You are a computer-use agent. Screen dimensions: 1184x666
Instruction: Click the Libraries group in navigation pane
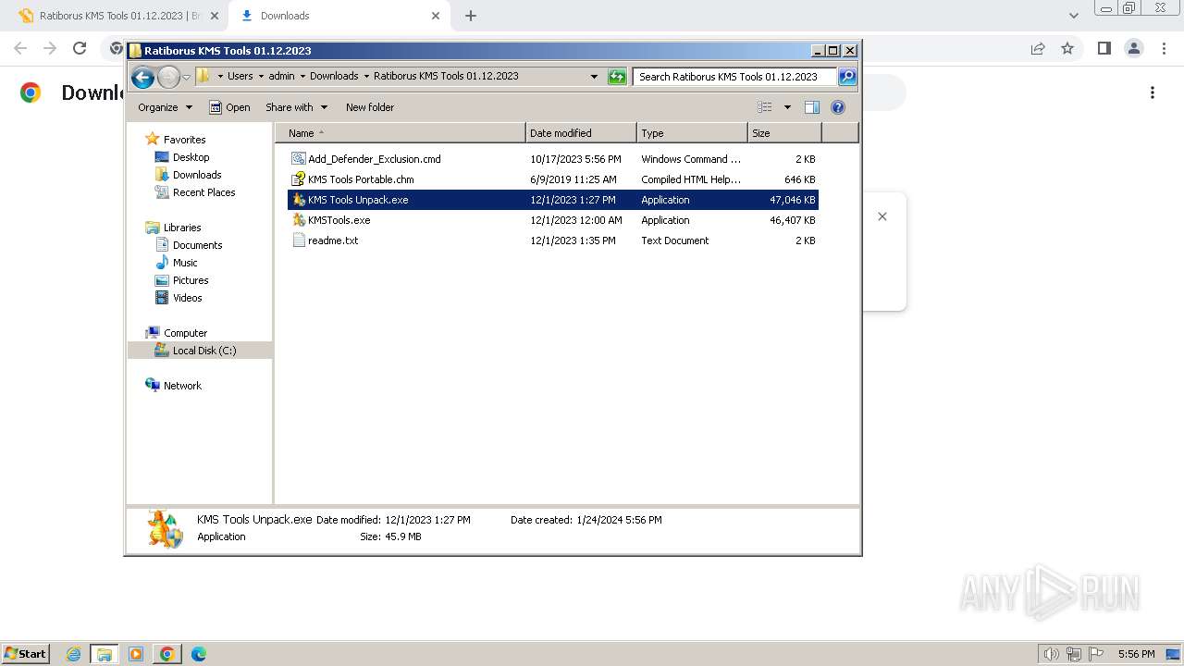coord(182,228)
